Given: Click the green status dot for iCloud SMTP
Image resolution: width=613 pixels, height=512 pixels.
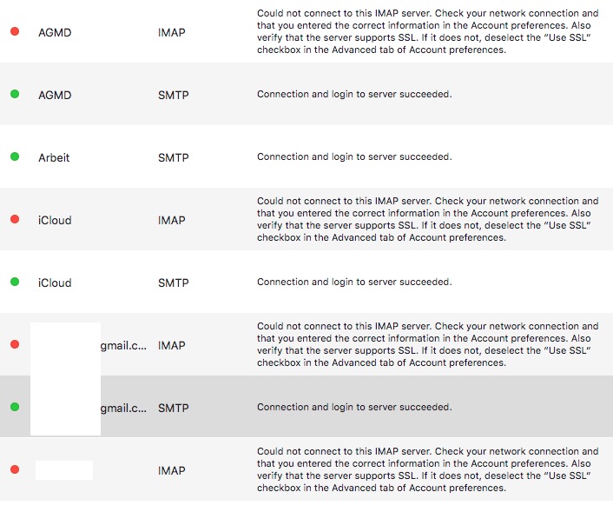Looking at the screenshot, I should pos(15,282).
